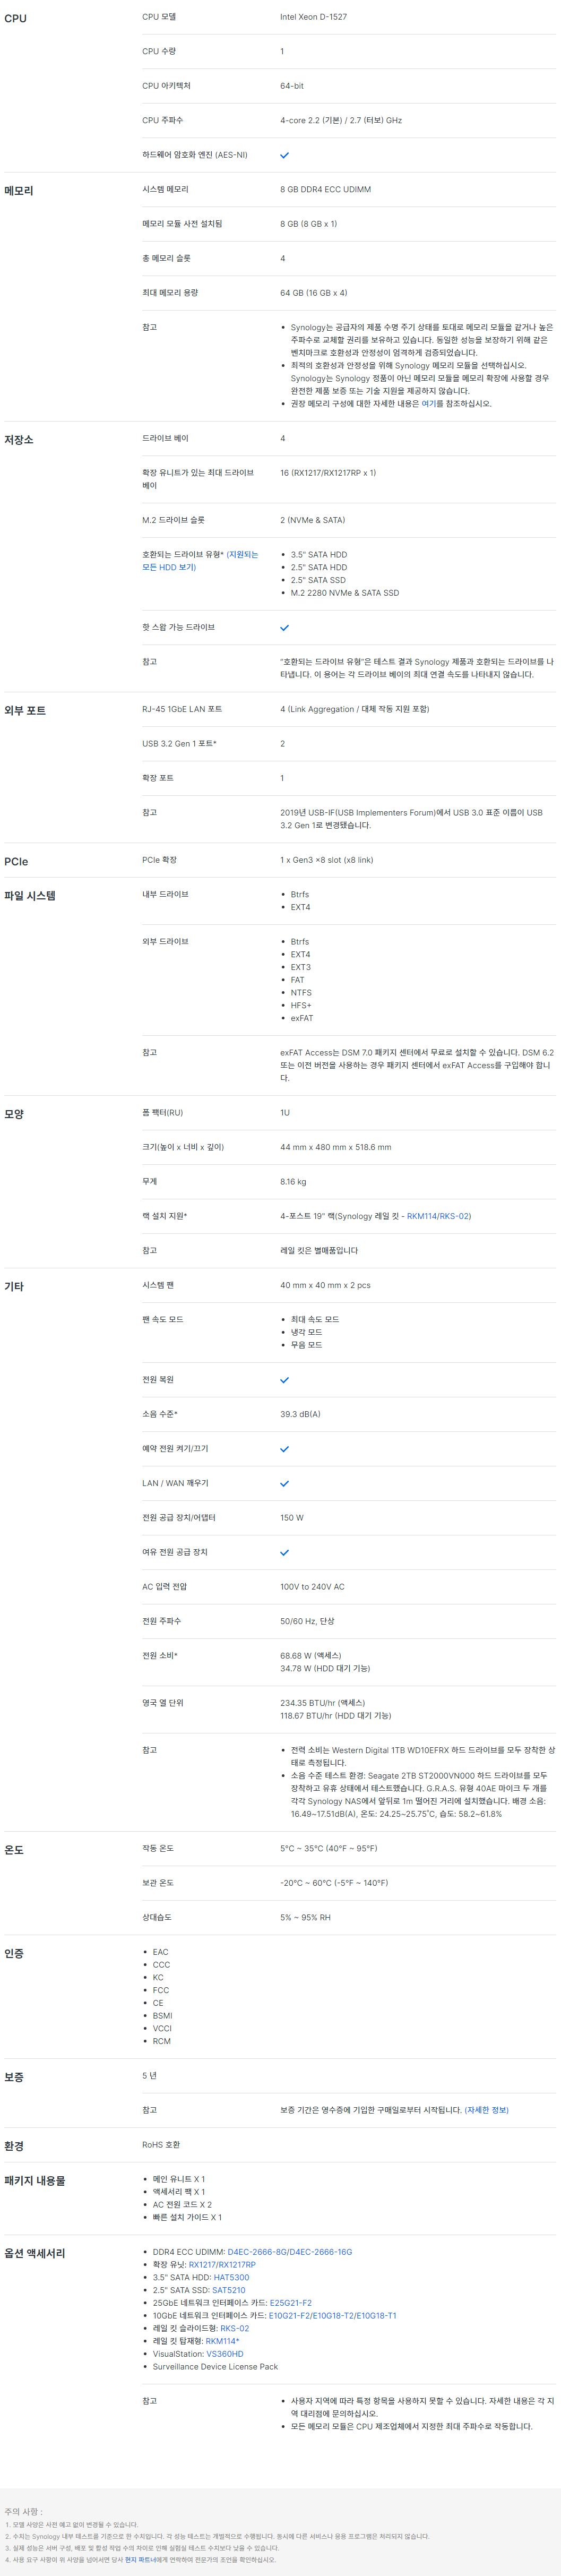Click the LAN / WAN 깨우기 checkmark
561x2576 pixels.
click(x=284, y=1484)
